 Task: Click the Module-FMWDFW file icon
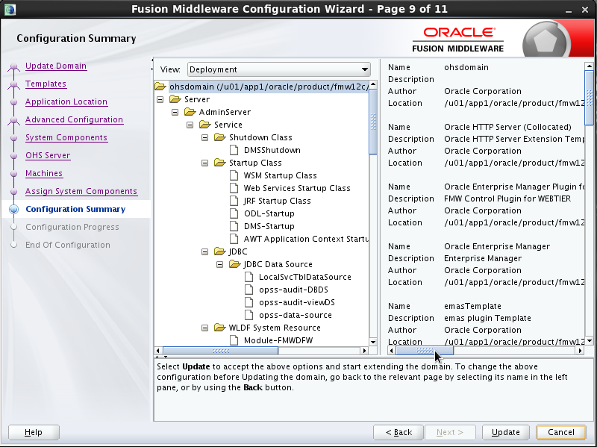(x=234, y=340)
